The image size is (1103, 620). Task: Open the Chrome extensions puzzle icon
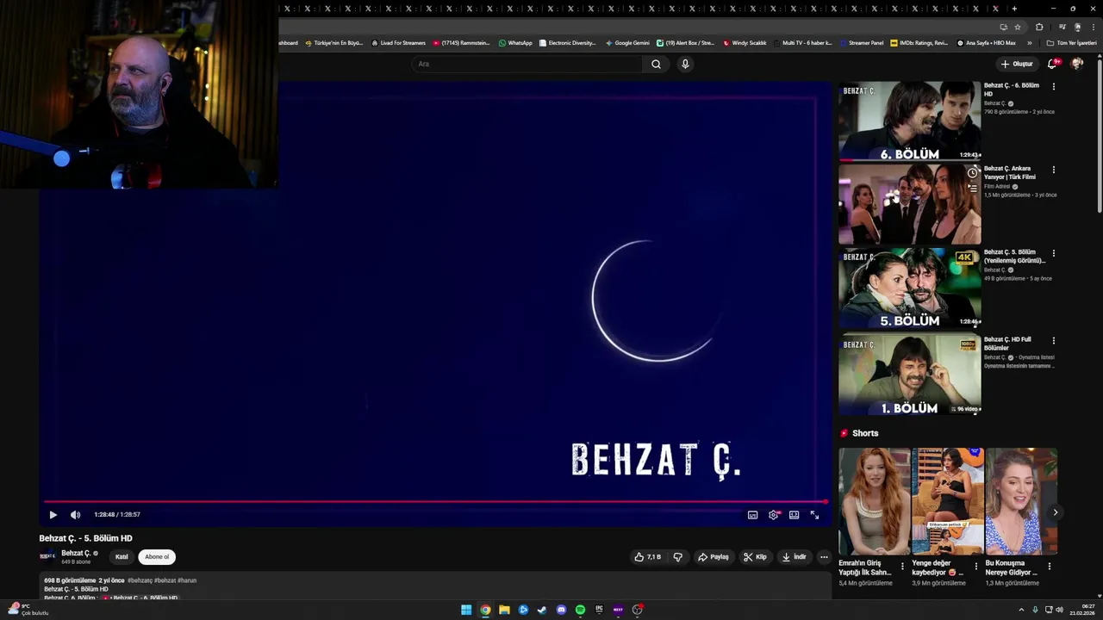click(1039, 27)
